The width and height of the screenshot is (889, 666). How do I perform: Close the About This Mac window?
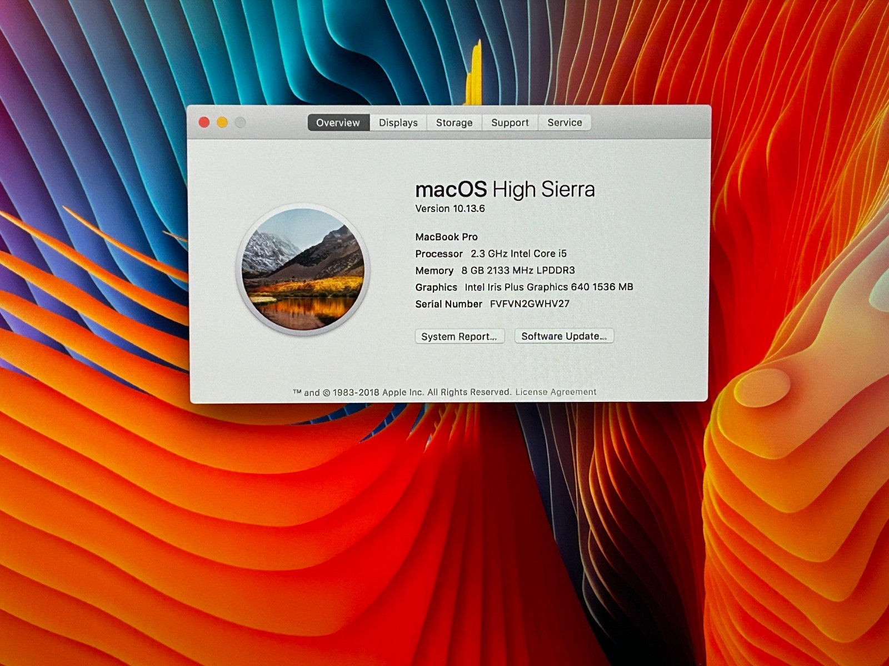click(204, 122)
